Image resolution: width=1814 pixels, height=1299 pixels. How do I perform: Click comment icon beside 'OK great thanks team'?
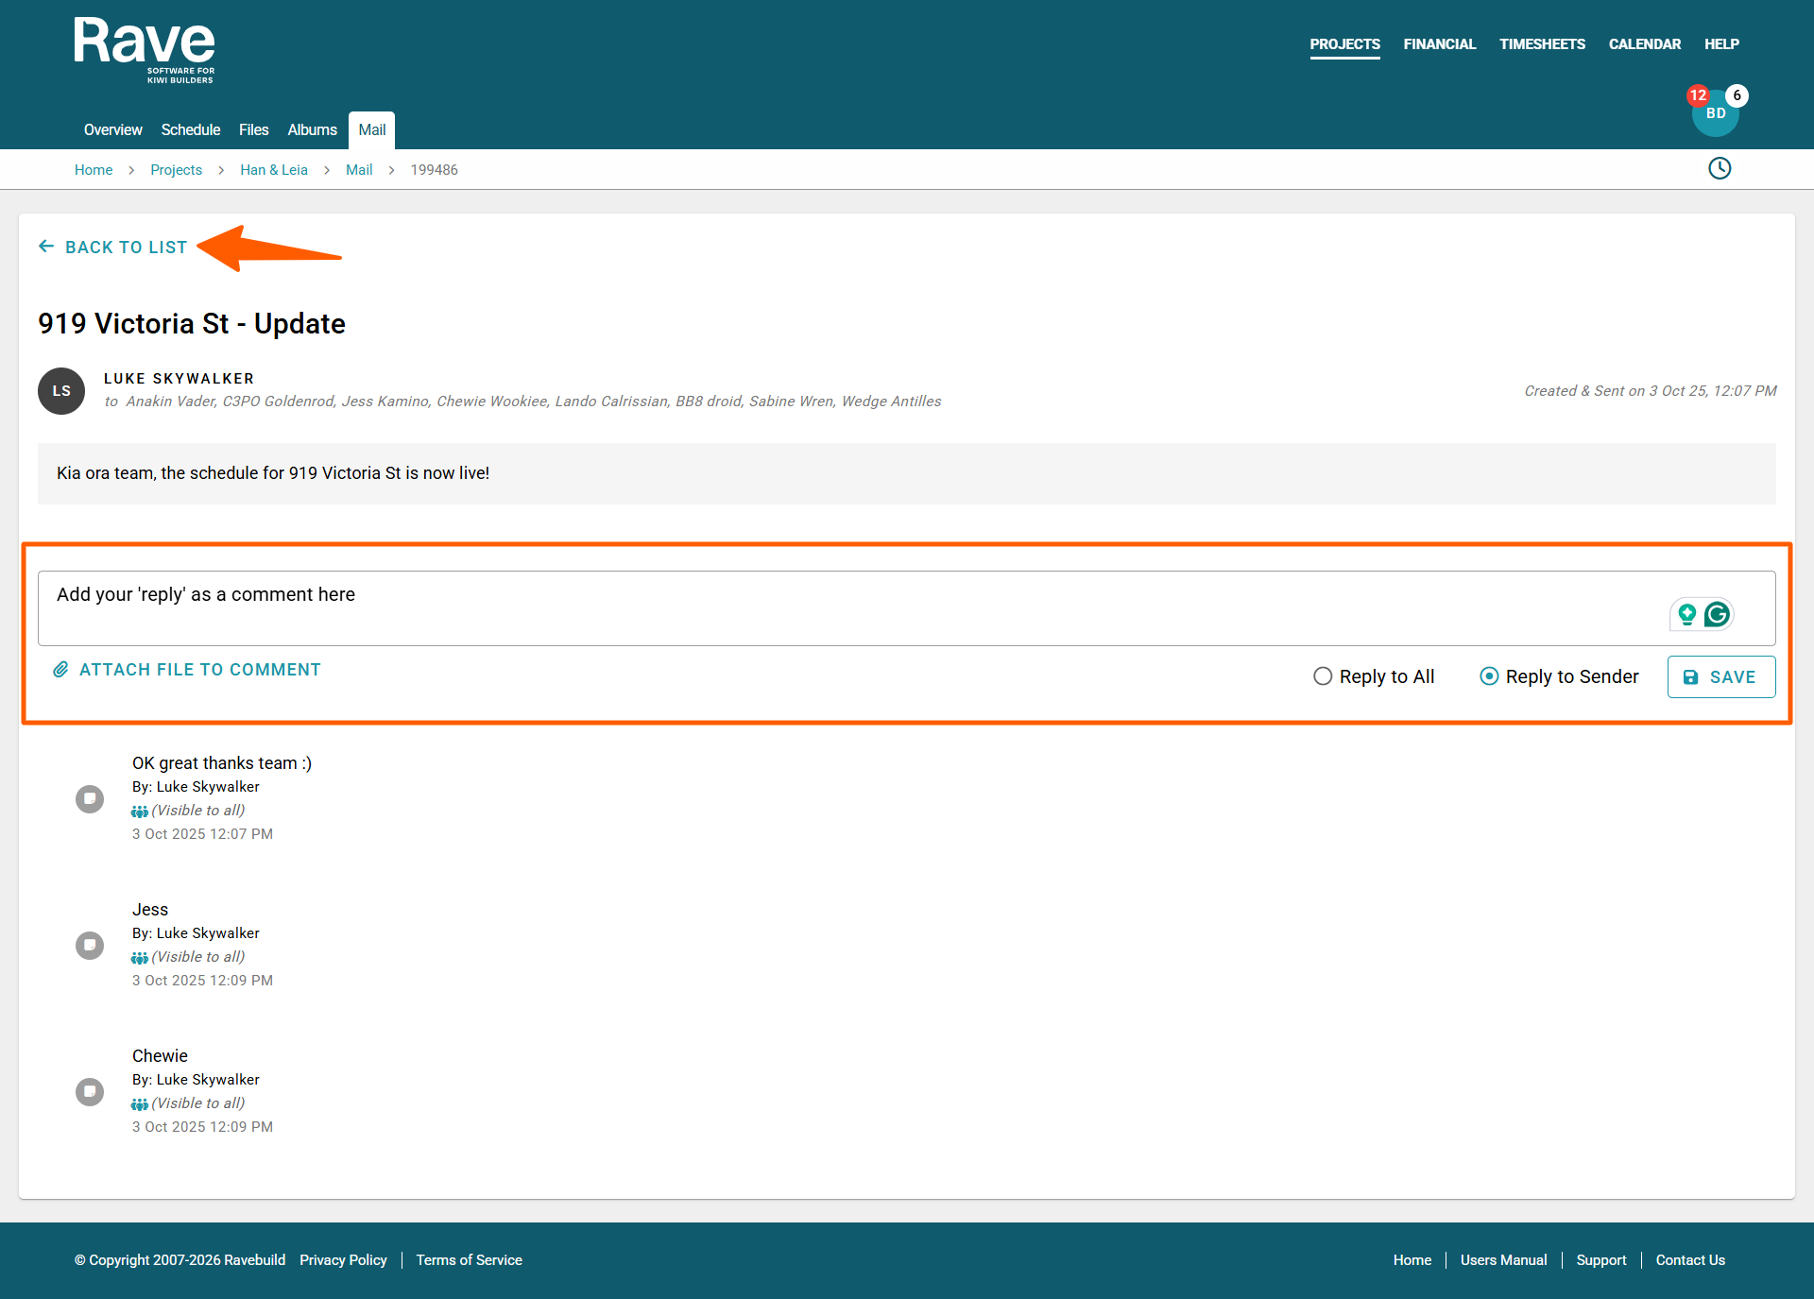[x=90, y=799]
